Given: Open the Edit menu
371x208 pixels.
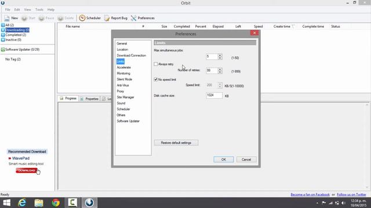Looking at the screenshot, I should tap(17, 10).
